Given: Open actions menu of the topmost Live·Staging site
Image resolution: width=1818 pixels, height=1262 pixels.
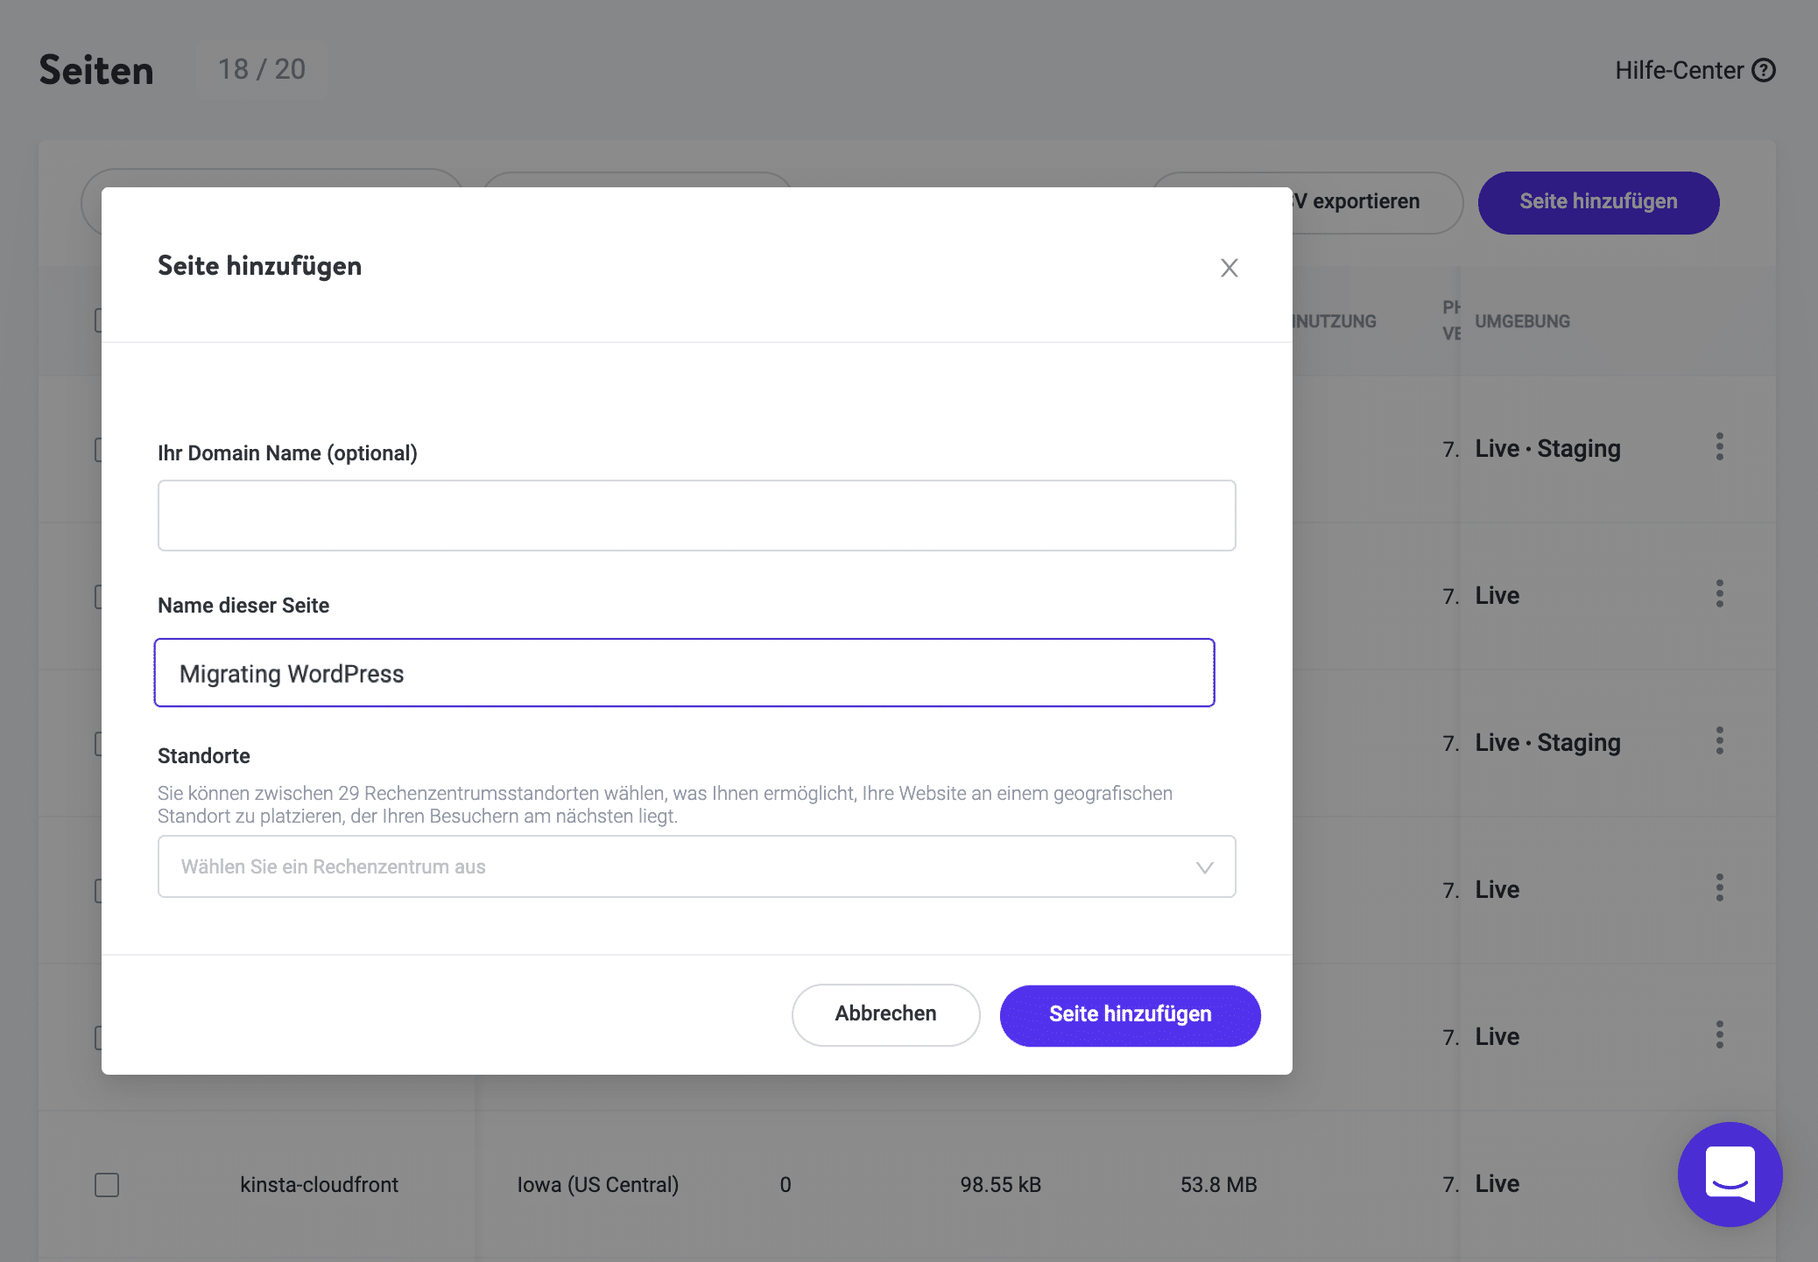Looking at the screenshot, I should pyautogui.click(x=1719, y=447).
